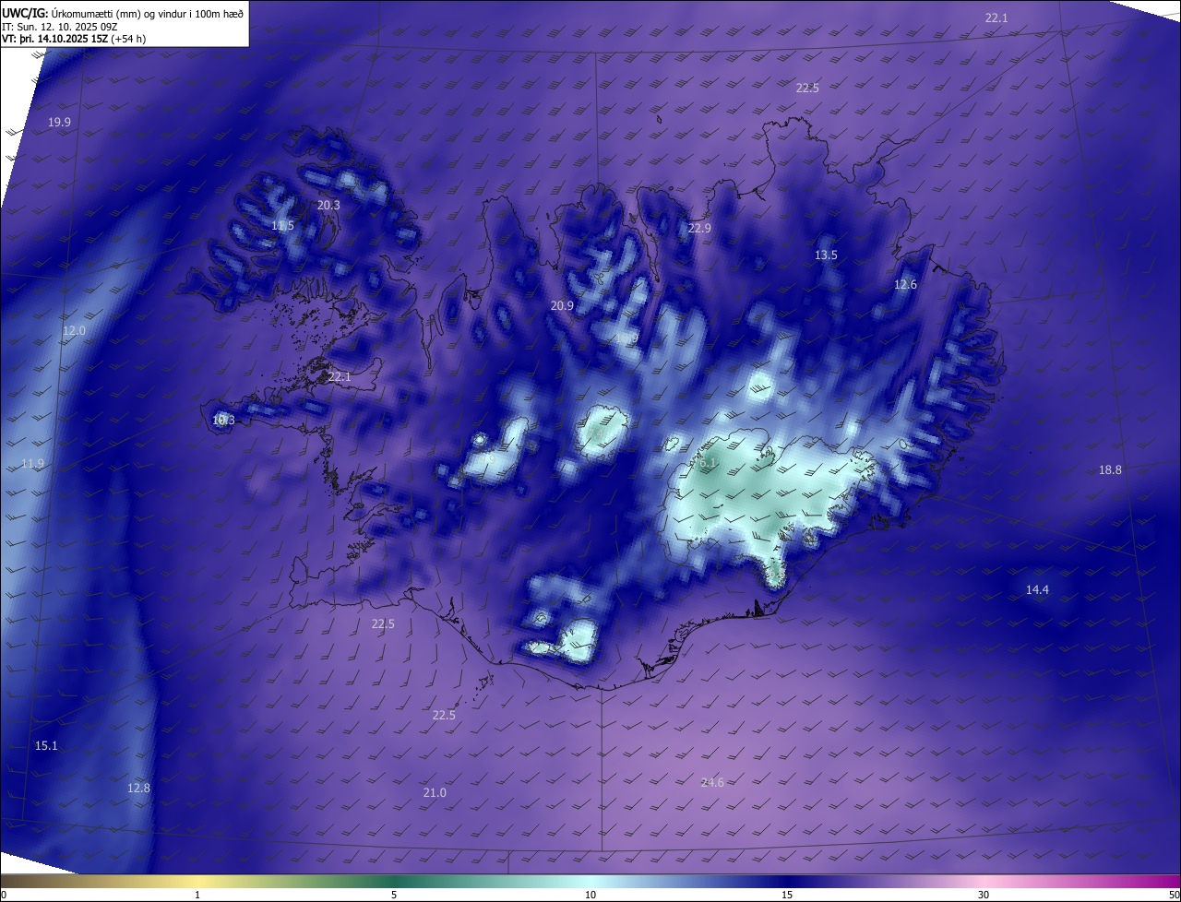This screenshot has width=1181, height=902.
Task: Click the 10.3 value on the map
Action: coord(223,420)
